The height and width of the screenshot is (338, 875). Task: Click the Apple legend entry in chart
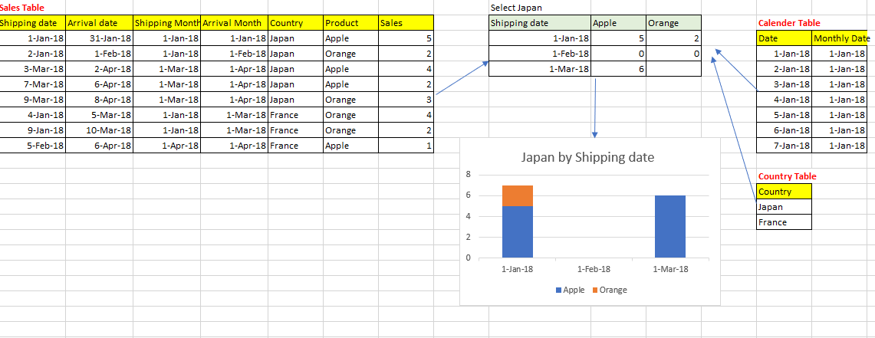570,290
